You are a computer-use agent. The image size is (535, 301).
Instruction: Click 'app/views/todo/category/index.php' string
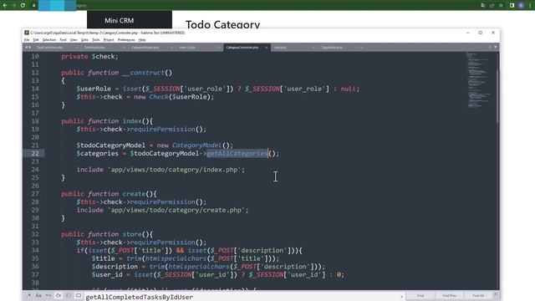pos(176,170)
